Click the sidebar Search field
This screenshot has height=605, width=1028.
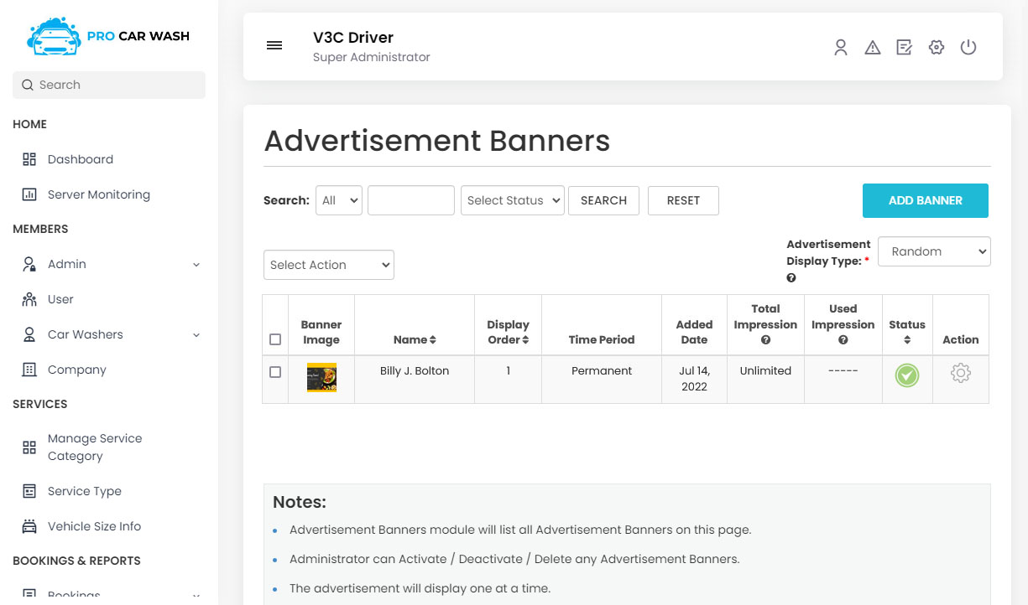[x=109, y=85]
